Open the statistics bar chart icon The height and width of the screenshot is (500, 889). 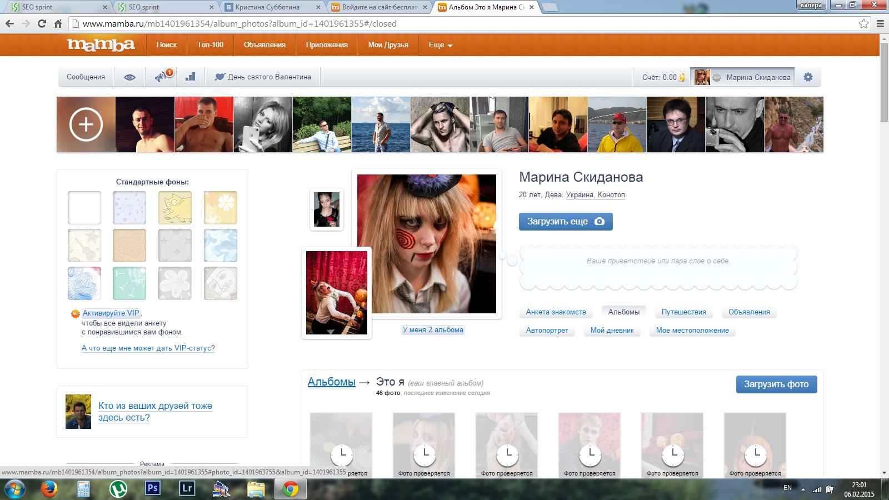click(190, 77)
